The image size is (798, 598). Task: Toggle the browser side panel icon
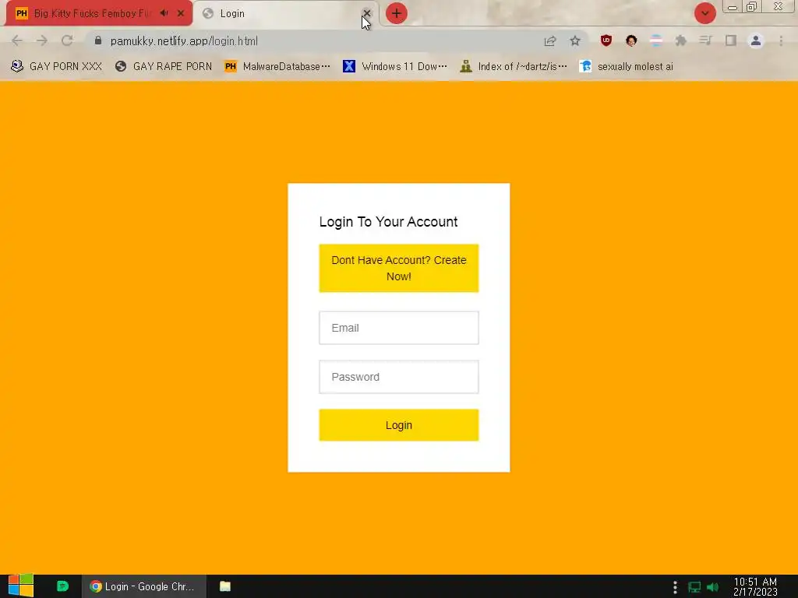(x=731, y=40)
